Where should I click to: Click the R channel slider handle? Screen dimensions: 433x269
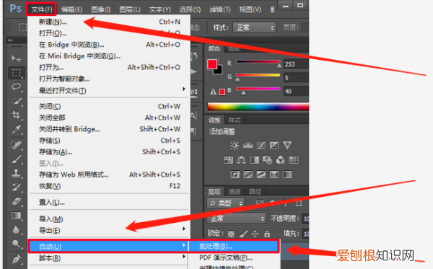(x=279, y=66)
